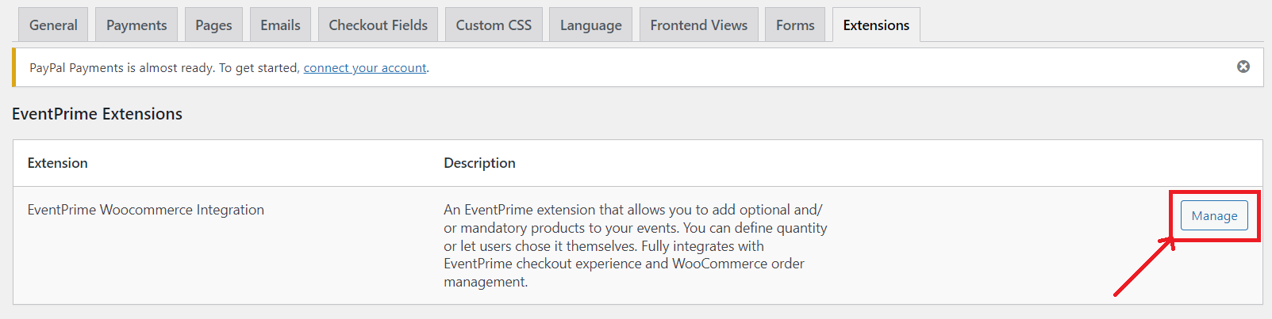Show the Frontend Views tab
Image resolution: width=1272 pixels, height=319 pixels.
click(x=698, y=25)
